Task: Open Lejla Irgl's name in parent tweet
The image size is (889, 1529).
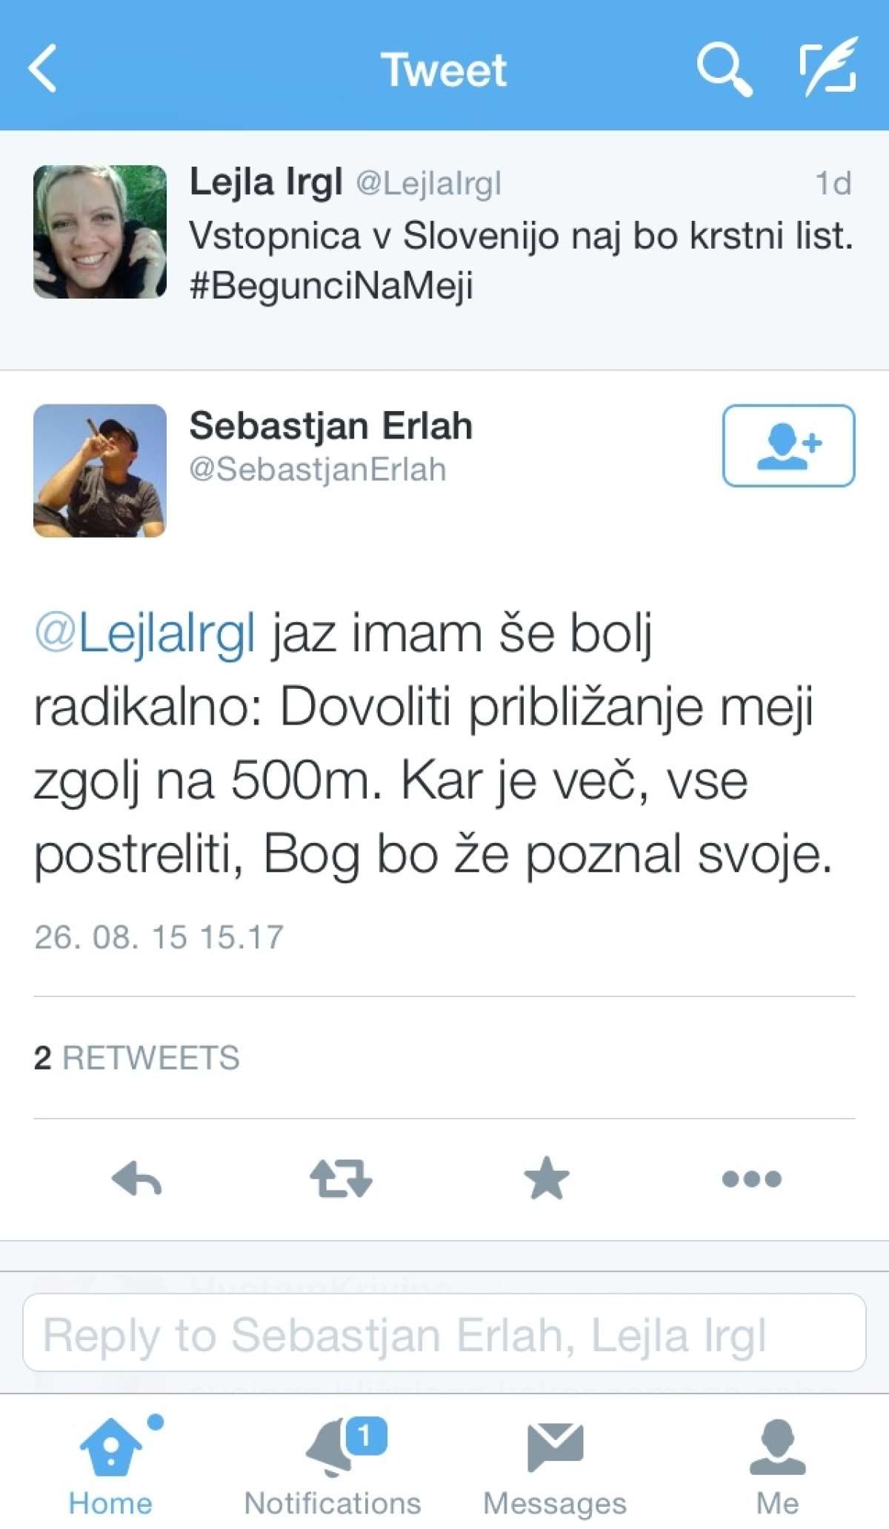Action: tap(266, 181)
